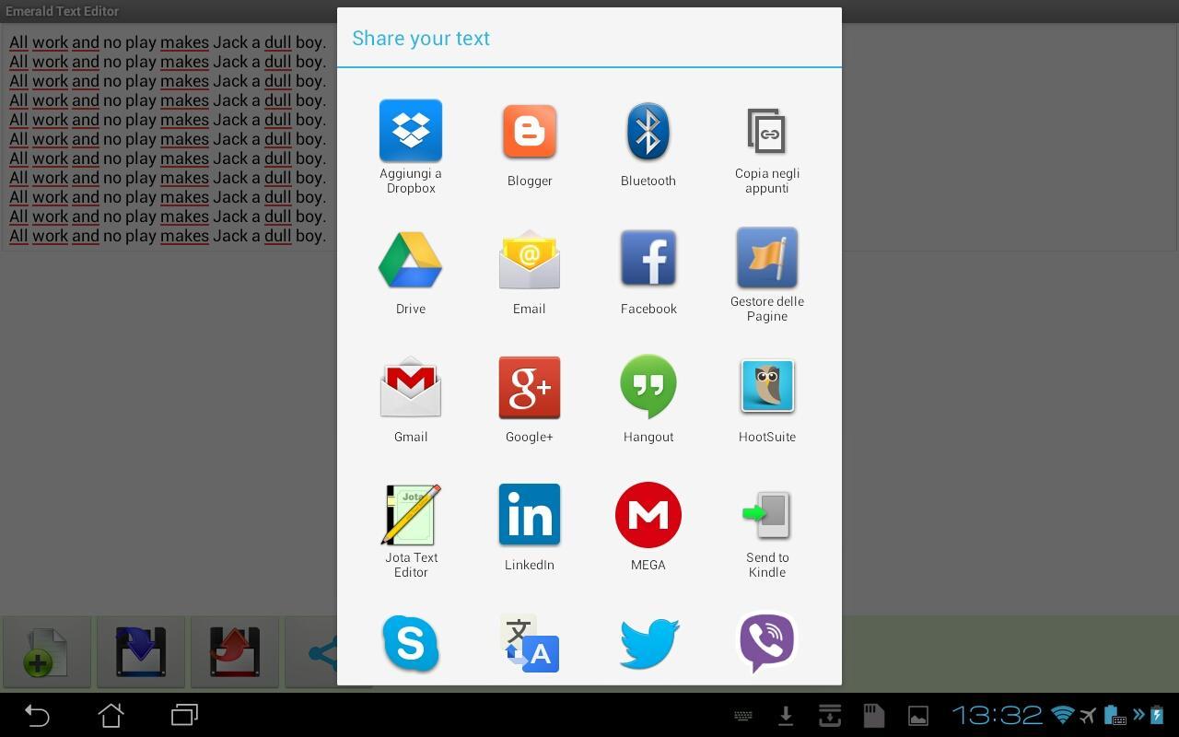This screenshot has width=1179, height=737.
Task: Tweet the text with Twitter icon
Action: pyautogui.click(x=648, y=643)
